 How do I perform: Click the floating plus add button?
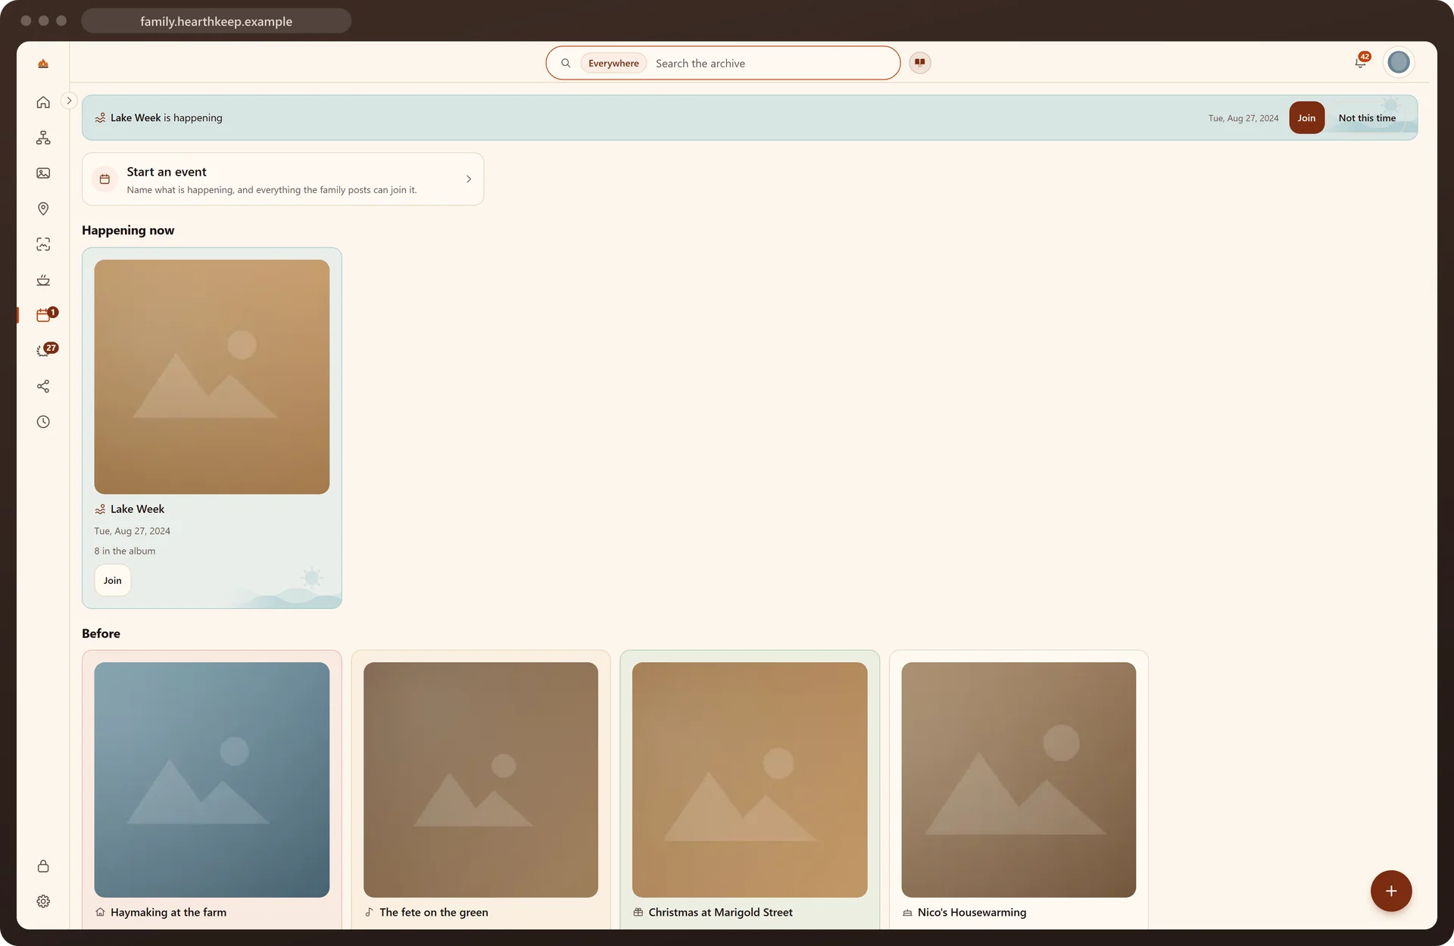coord(1391,891)
